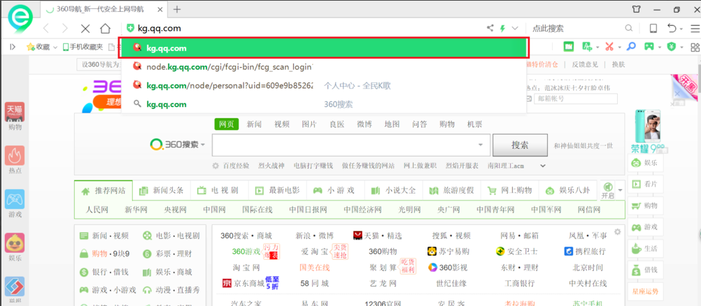The image size is (701, 306).
Task: Switch to the 图片 search tab
Action: pyautogui.click(x=309, y=124)
